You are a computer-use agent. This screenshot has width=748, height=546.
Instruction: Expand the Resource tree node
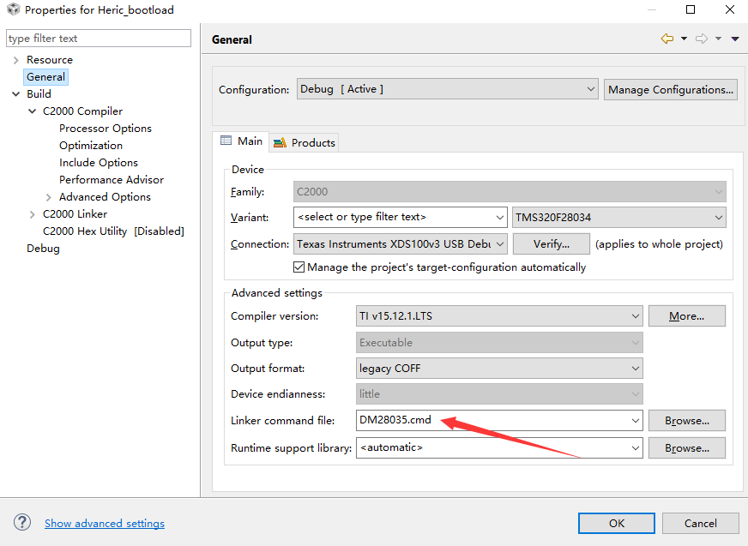click(x=16, y=60)
